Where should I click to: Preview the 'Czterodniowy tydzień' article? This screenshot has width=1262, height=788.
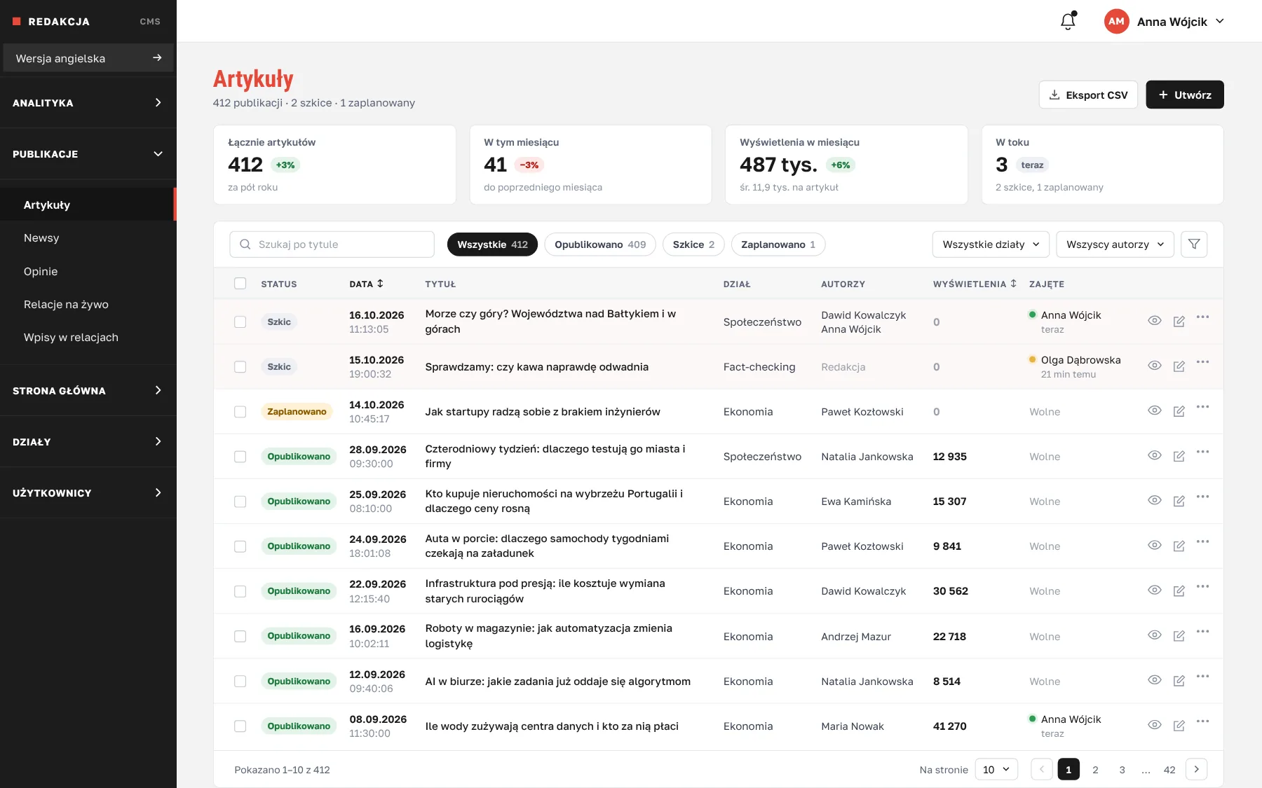point(1155,455)
